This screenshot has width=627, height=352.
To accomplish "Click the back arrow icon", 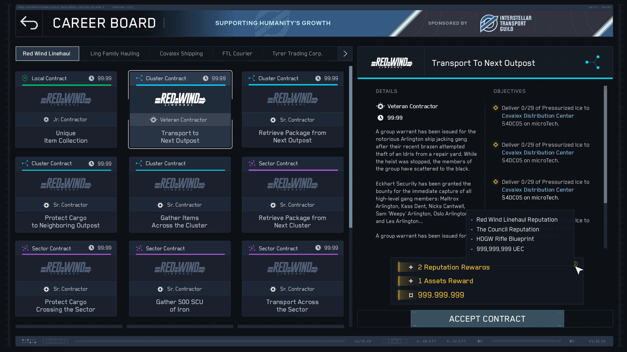I will 29,23.
